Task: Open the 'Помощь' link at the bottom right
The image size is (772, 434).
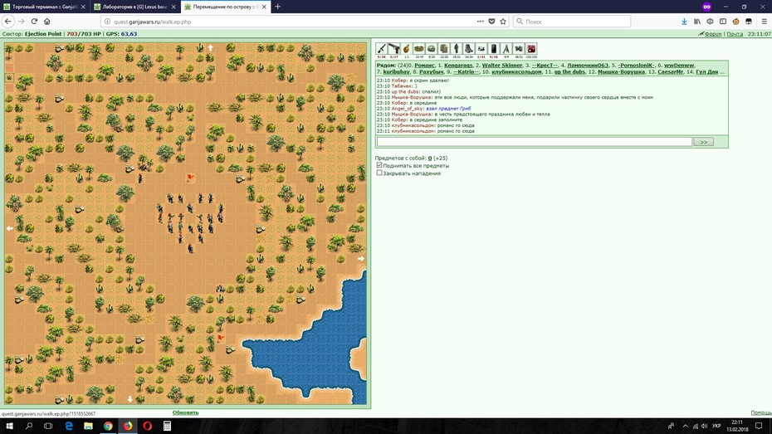Action: 761,412
